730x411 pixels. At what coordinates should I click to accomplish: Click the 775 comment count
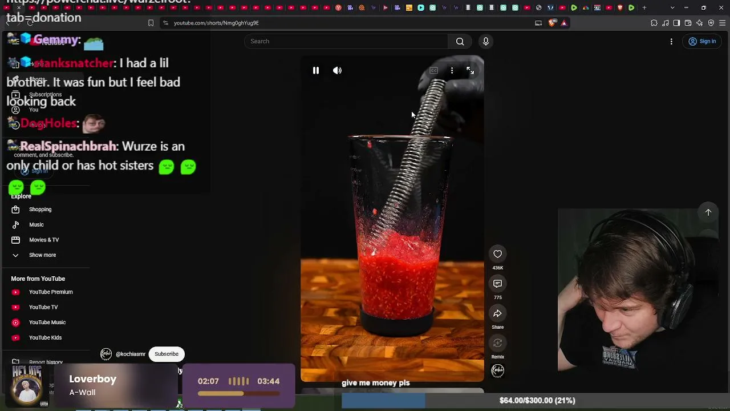click(x=498, y=297)
